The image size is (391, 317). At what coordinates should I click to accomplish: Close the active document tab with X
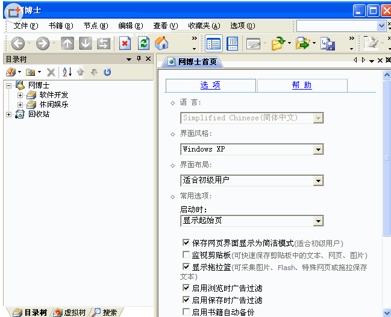[x=380, y=60]
